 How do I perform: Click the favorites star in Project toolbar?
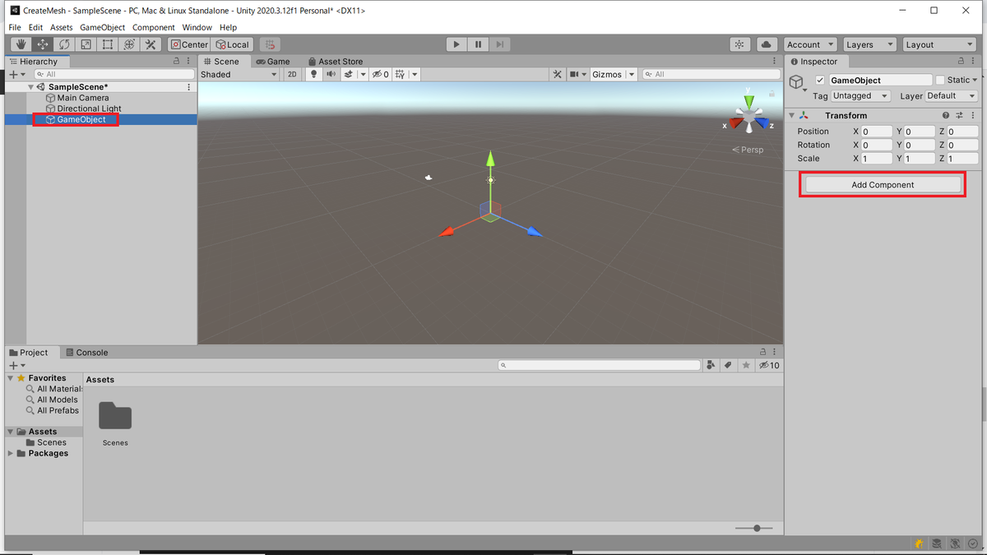pyautogui.click(x=746, y=365)
